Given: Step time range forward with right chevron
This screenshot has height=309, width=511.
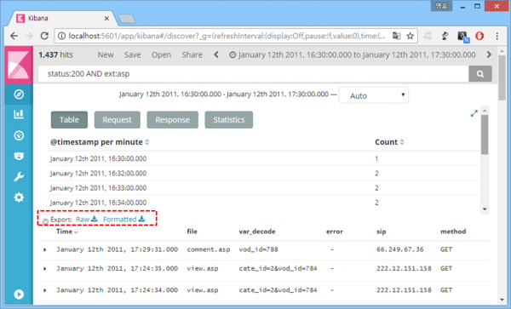Looking at the screenshot, I should pyautogui.click(x=489, y=54).
